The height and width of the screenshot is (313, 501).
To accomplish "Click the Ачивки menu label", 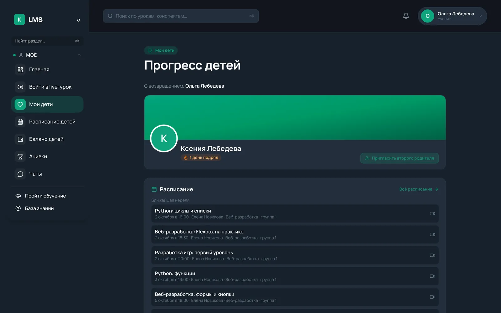I will (38, 156).
